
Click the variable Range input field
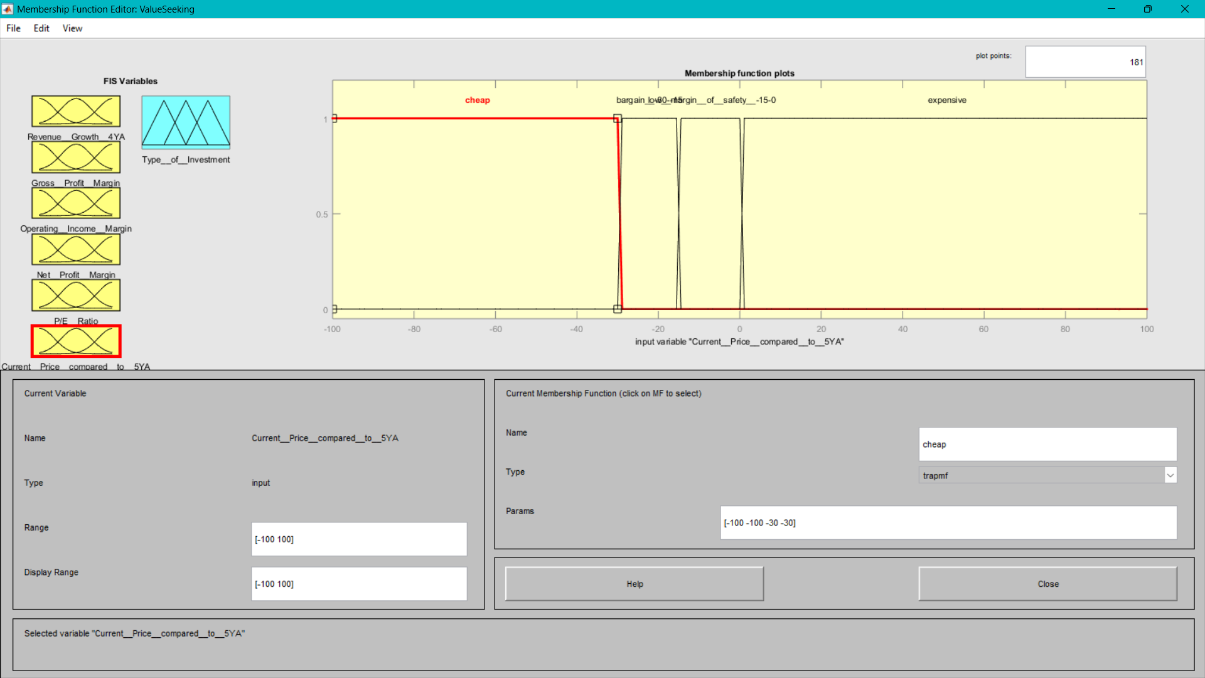tap(359, 539)
